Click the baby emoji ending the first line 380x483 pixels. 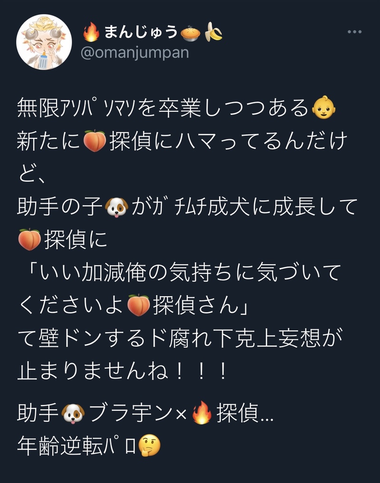pyautogui.click(x=323, y=108)
